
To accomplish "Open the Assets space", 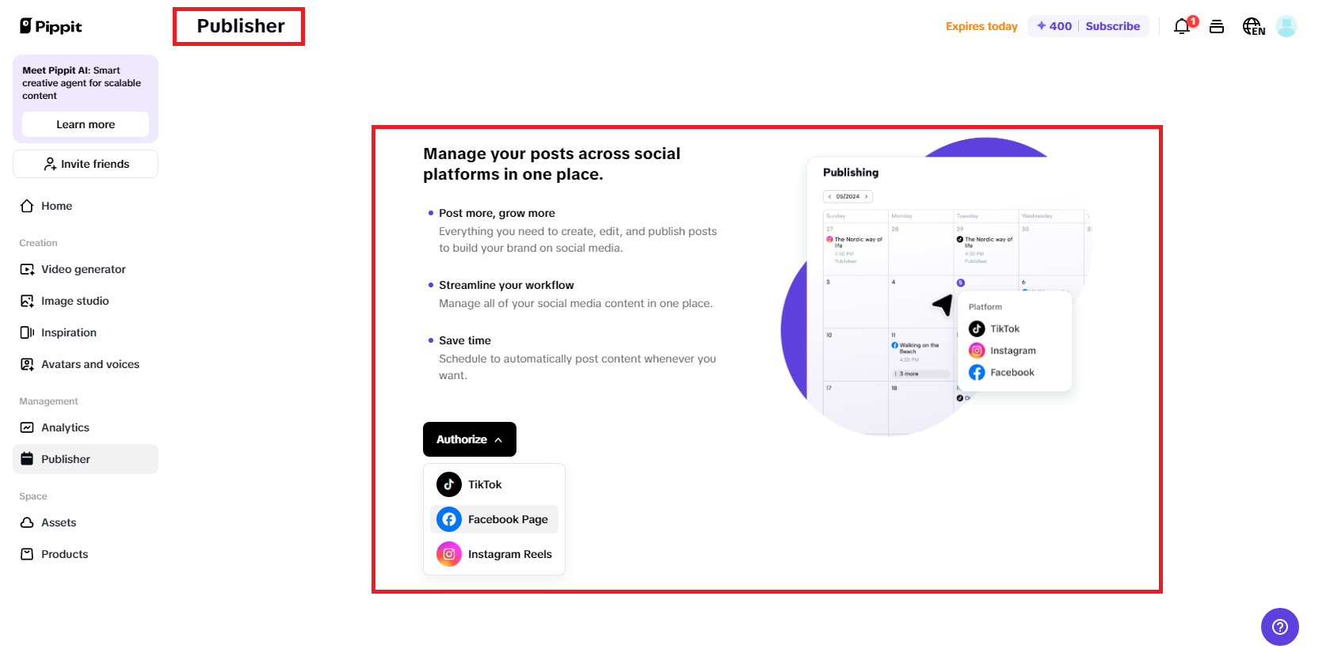I will (59, 522).
